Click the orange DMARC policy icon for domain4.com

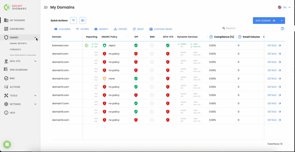coord(104,79)
